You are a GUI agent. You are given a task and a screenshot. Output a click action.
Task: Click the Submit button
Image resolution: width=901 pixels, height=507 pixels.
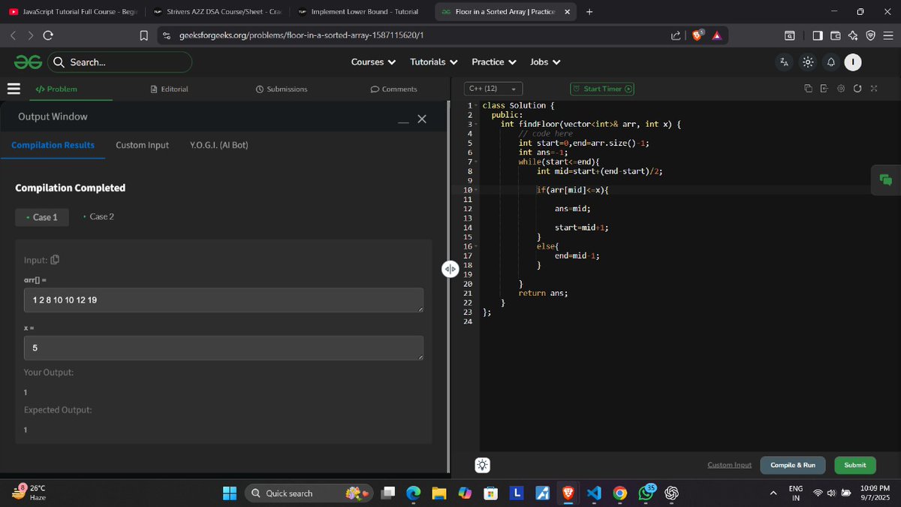pos(854,465)
